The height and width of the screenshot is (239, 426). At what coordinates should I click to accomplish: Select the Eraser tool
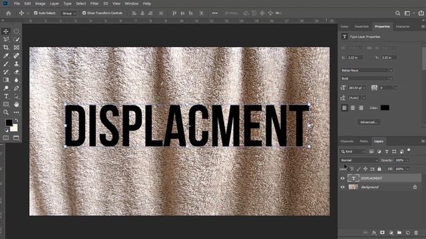(16, 72)
